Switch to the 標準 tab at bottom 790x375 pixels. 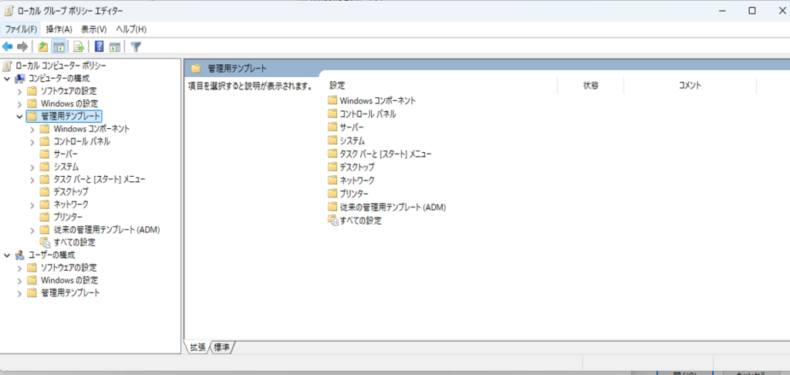[x=222, y=348]
